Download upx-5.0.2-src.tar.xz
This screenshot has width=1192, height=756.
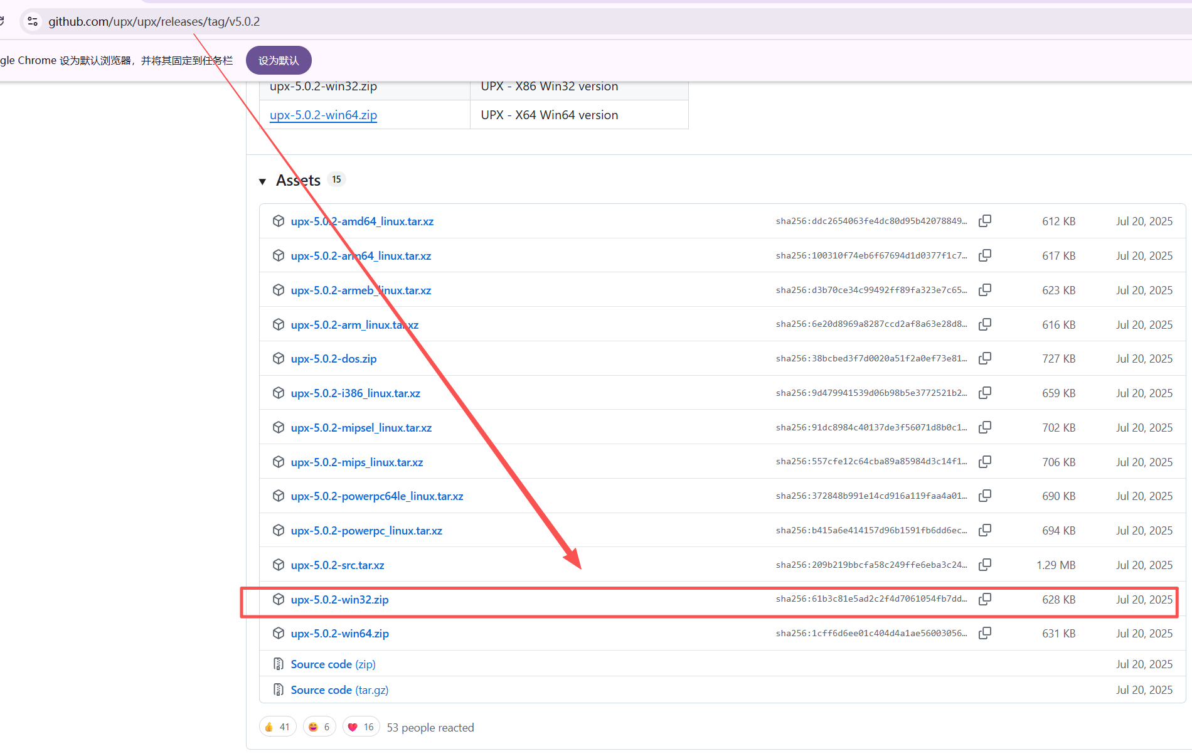338,565
